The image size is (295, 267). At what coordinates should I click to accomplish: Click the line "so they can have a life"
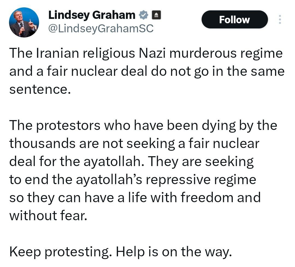click(x=135, y=198)
